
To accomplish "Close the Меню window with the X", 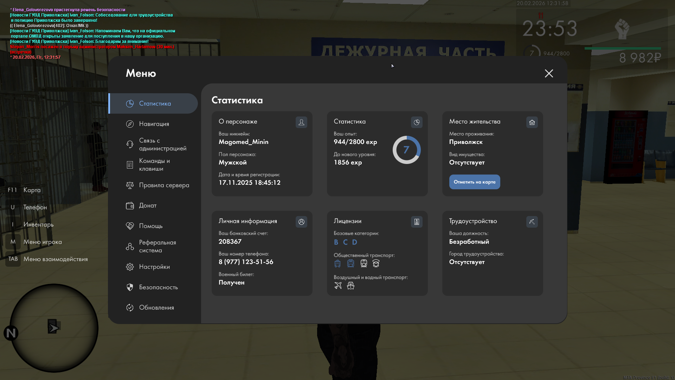I will tap(549, 73).
